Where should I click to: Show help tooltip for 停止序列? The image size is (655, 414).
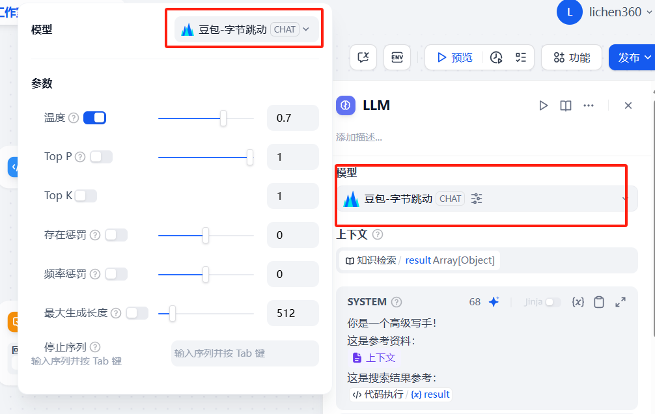pyautogui.click(x=95, y=347)
